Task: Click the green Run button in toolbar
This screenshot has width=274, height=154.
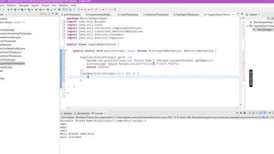Action: [x=15, y=9]
